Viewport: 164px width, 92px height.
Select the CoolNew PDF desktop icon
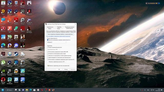click(x=10, y=30)
